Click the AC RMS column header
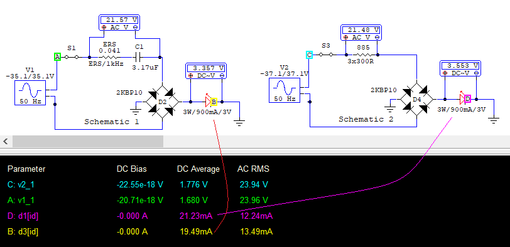The width and height of the screenshot is (510, 247). 253,169
